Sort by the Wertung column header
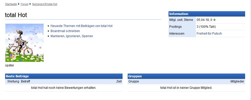251x100 pixels. click(x=13, y=81)
